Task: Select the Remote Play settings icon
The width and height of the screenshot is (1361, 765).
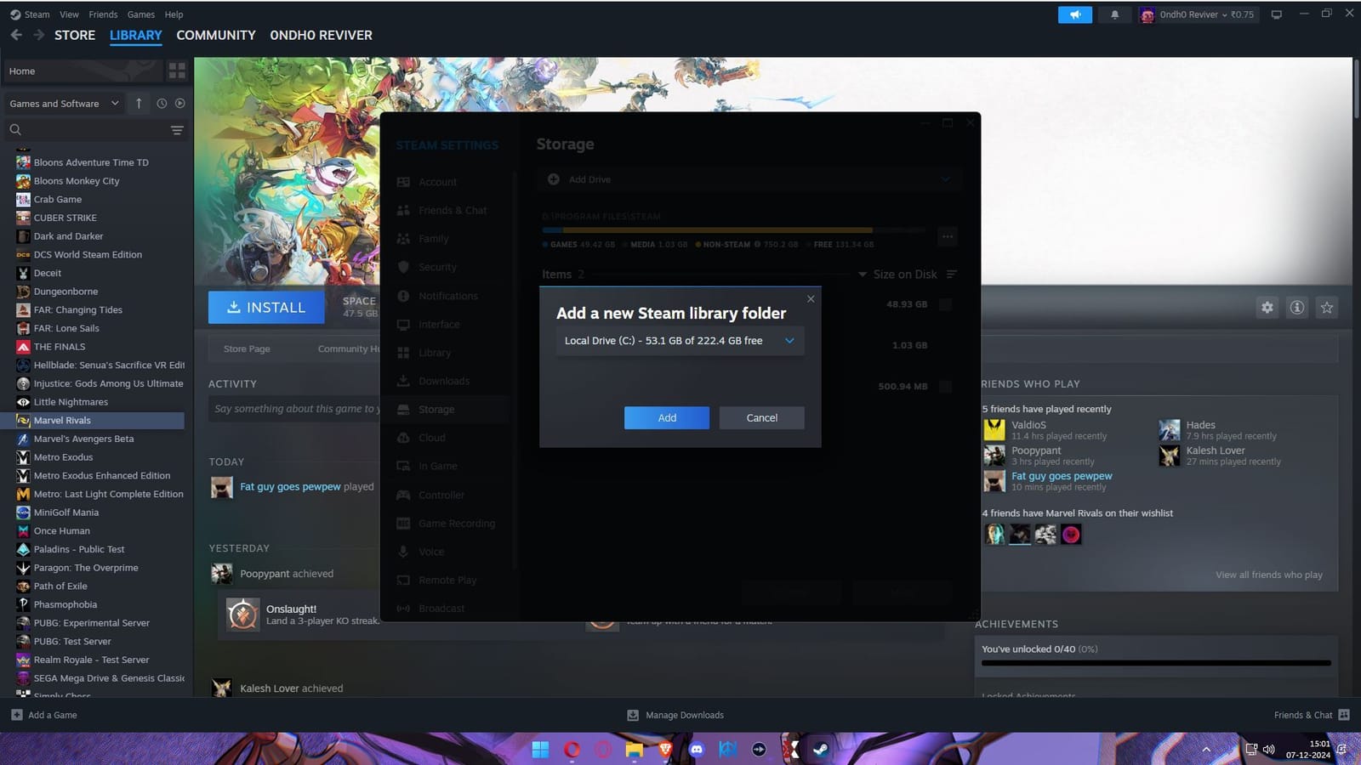Action: [x=403, y=580]
